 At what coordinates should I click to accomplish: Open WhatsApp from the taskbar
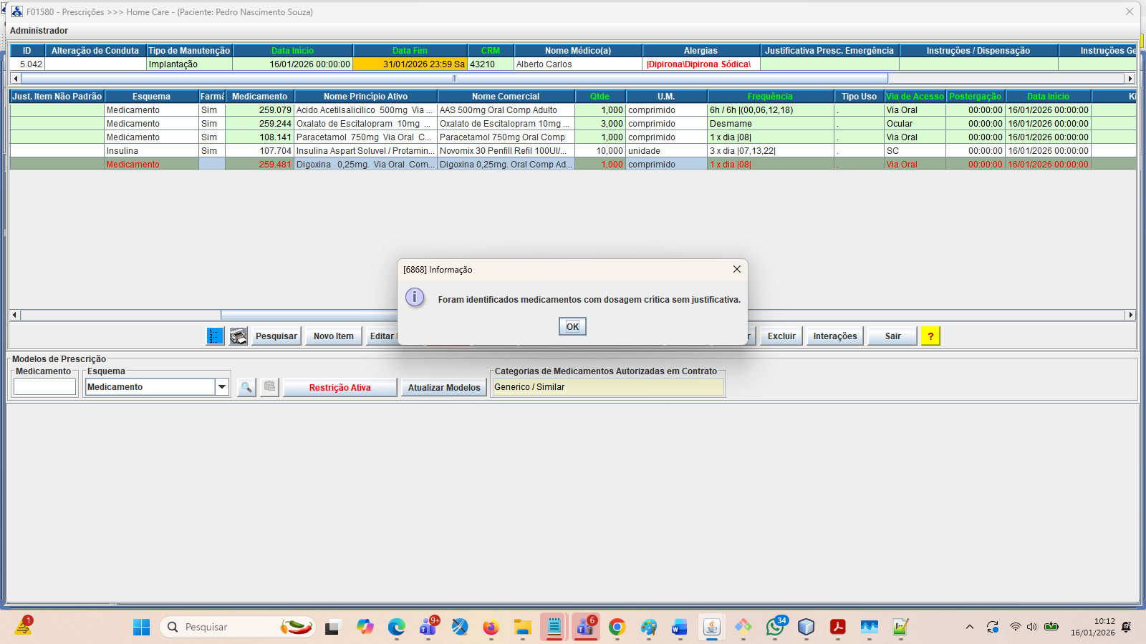pyautogui.click(x=774, y=628)
